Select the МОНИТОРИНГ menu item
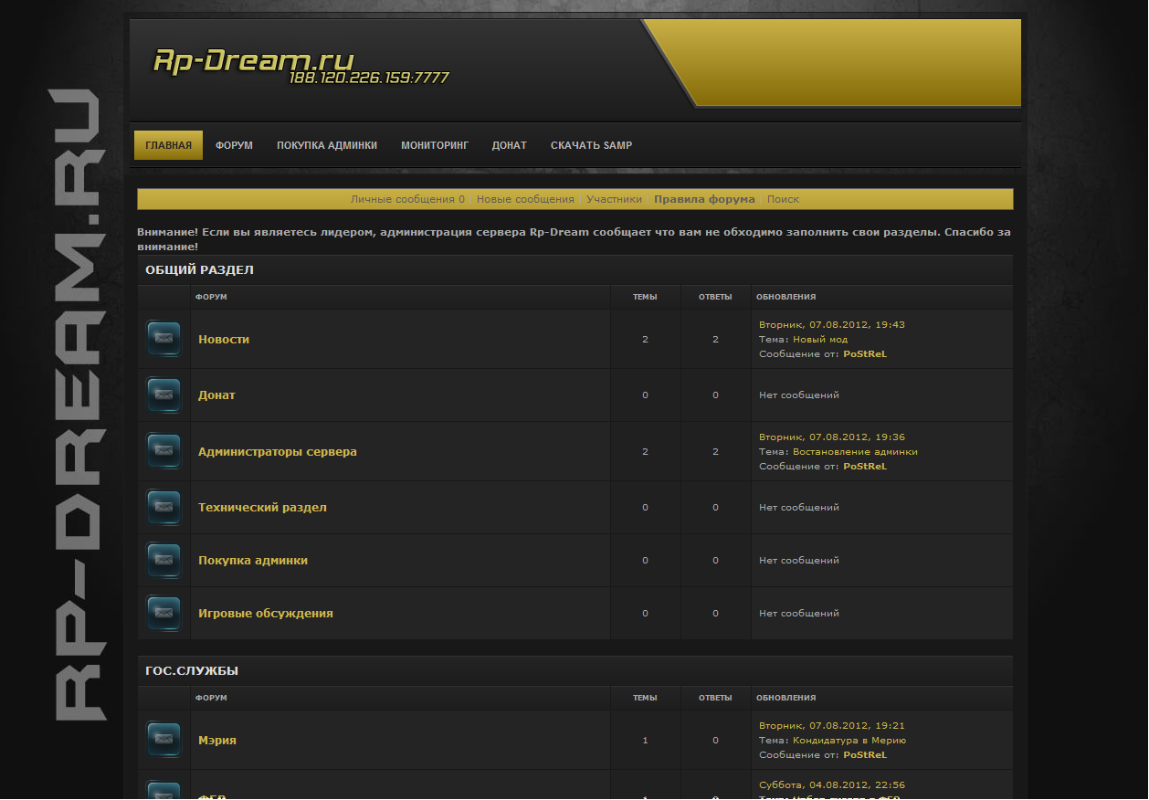The height and width of the screenshot is (800, 1149). 434,145
